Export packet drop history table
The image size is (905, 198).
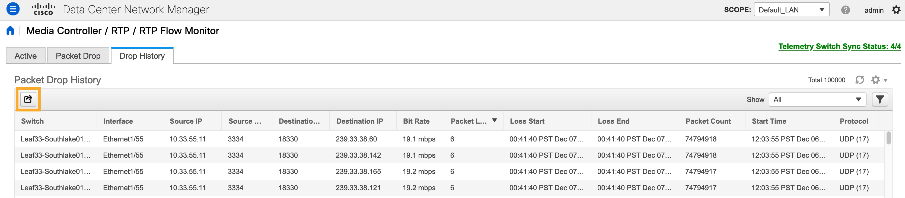tap(28, 99)
